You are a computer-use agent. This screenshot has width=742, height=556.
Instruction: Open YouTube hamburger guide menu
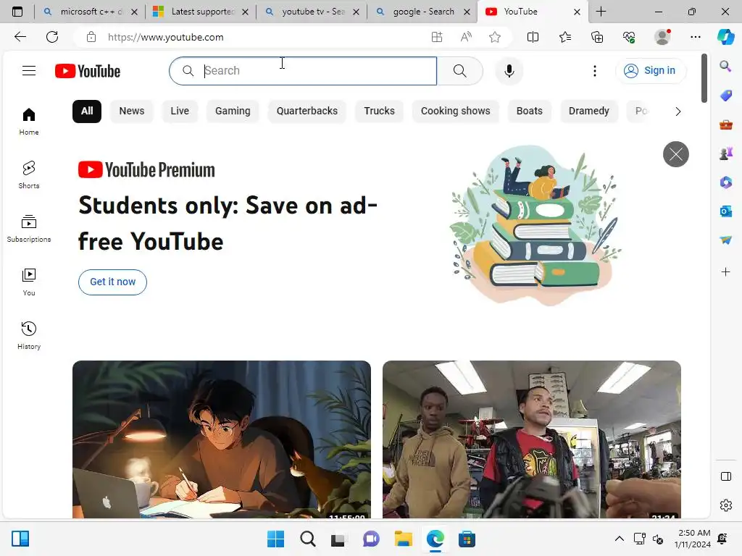tap(29, 71)
